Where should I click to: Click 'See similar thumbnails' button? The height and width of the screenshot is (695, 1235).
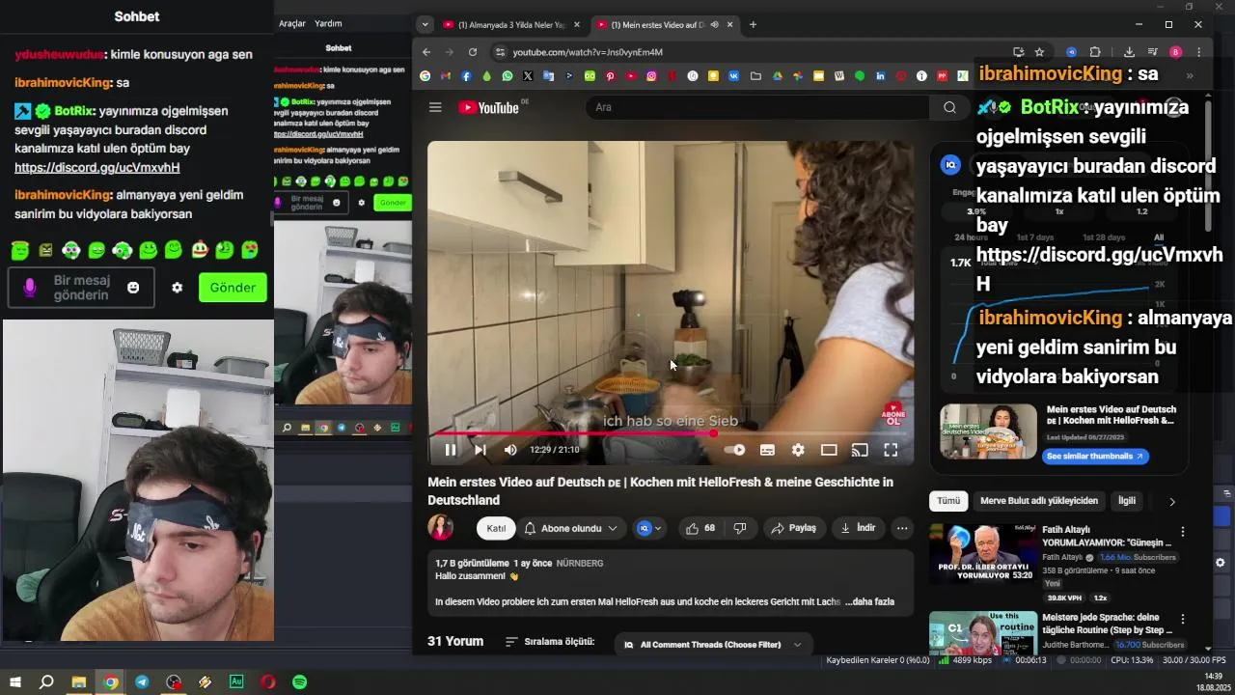pyautogui.click(x=1095, y=456)
